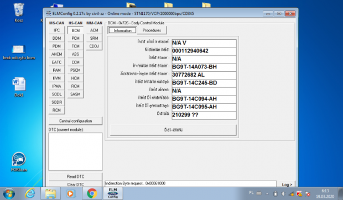
Task: Select the SRM module button
Action: point(94,38)
